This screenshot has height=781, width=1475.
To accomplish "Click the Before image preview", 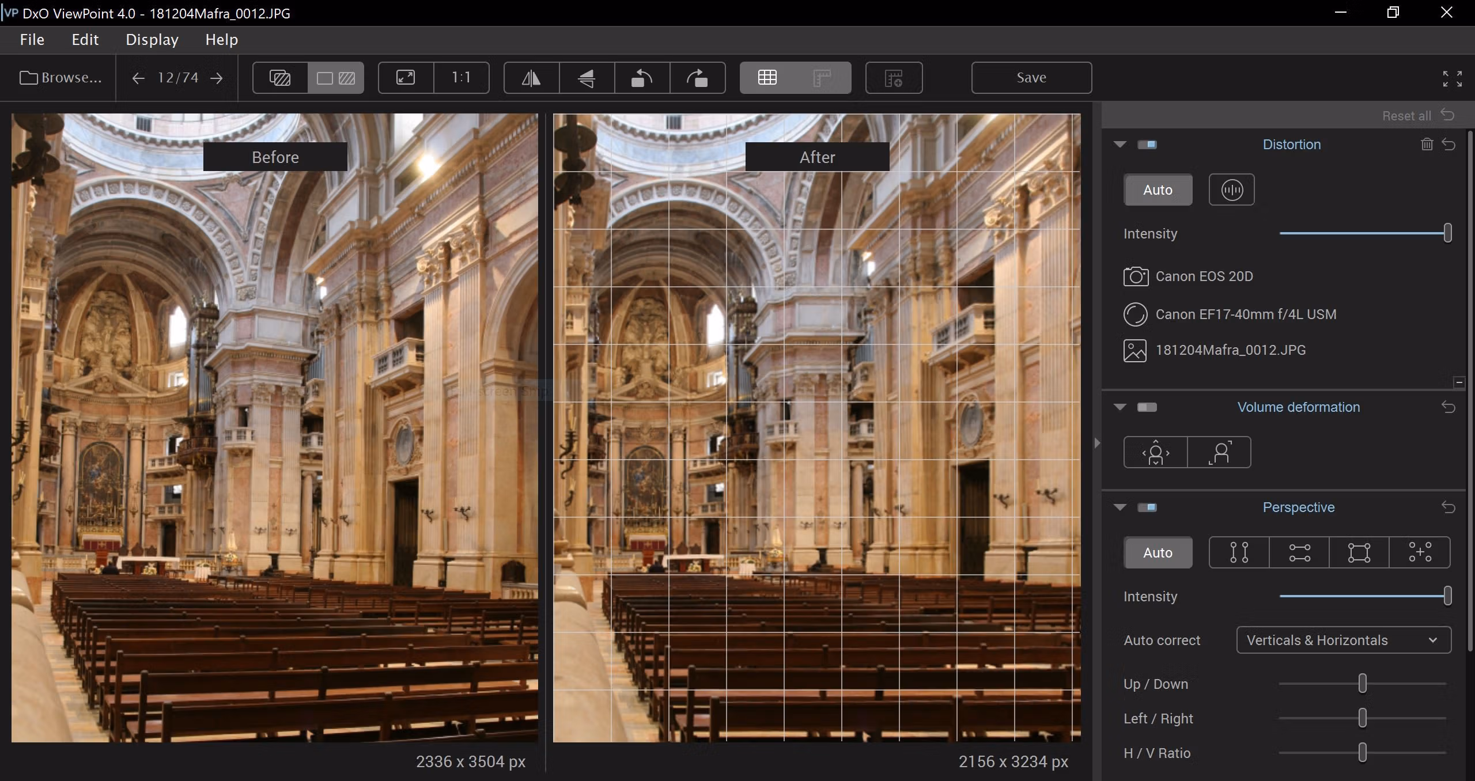I will pos(275,427).
